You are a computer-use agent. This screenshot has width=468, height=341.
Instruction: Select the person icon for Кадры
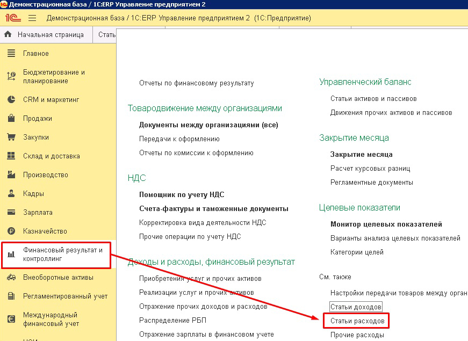tap(11, 194)
